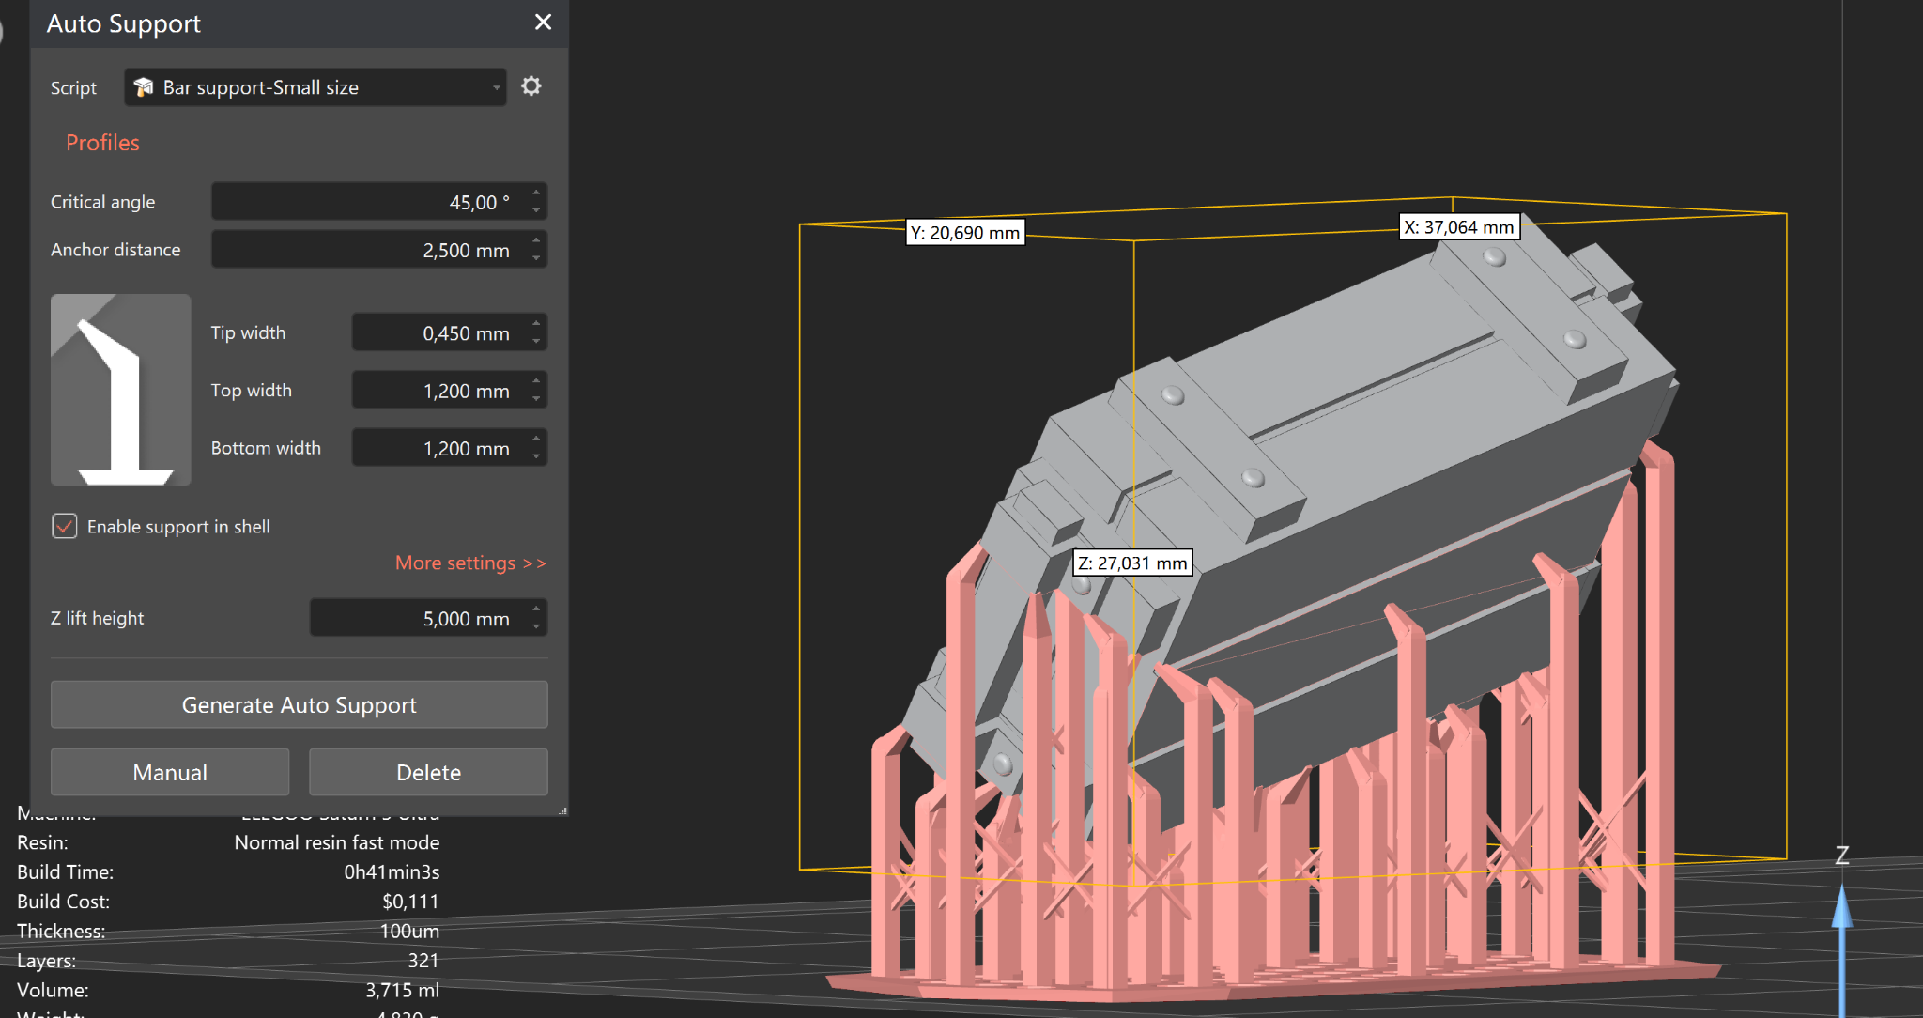This screenshot has width=1923, height=1018.
Task: Delete all generated supports
Action: (428, 772)
